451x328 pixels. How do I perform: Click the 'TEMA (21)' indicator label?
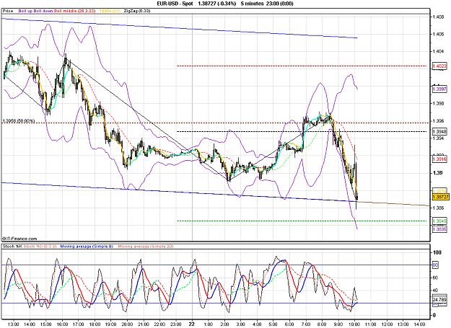point(110,11)
